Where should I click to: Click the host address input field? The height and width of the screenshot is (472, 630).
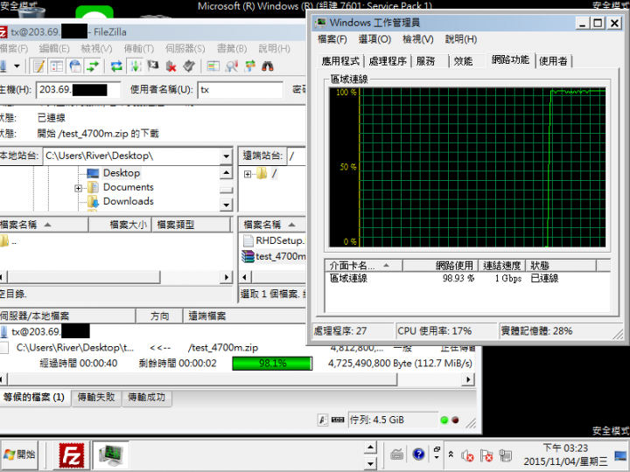pyautogui.click(x=79, y=89)
